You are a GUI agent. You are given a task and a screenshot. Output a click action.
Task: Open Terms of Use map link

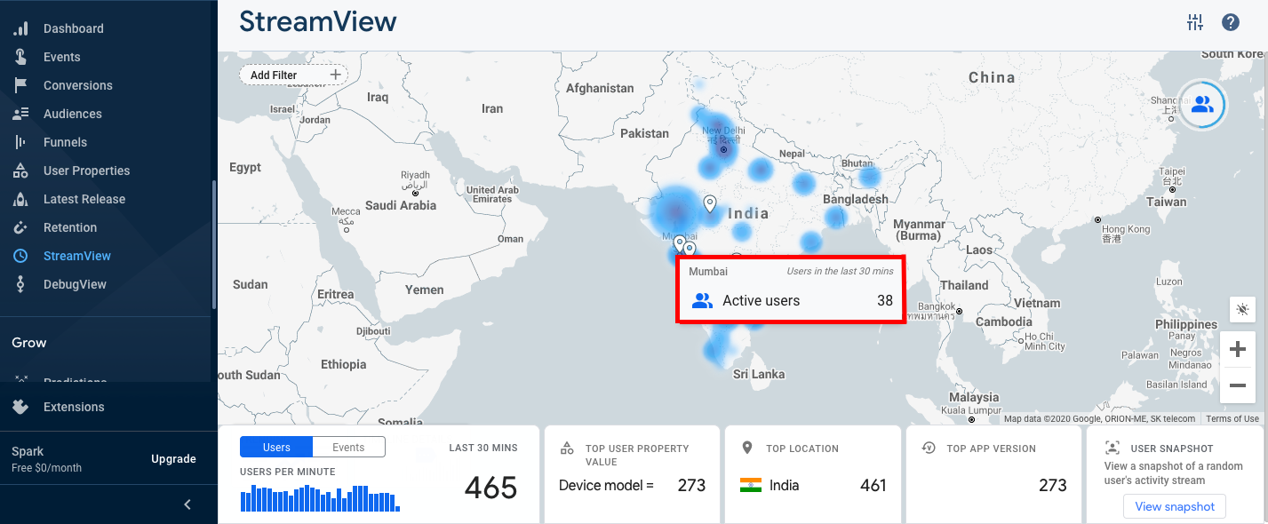[1232, 418]
